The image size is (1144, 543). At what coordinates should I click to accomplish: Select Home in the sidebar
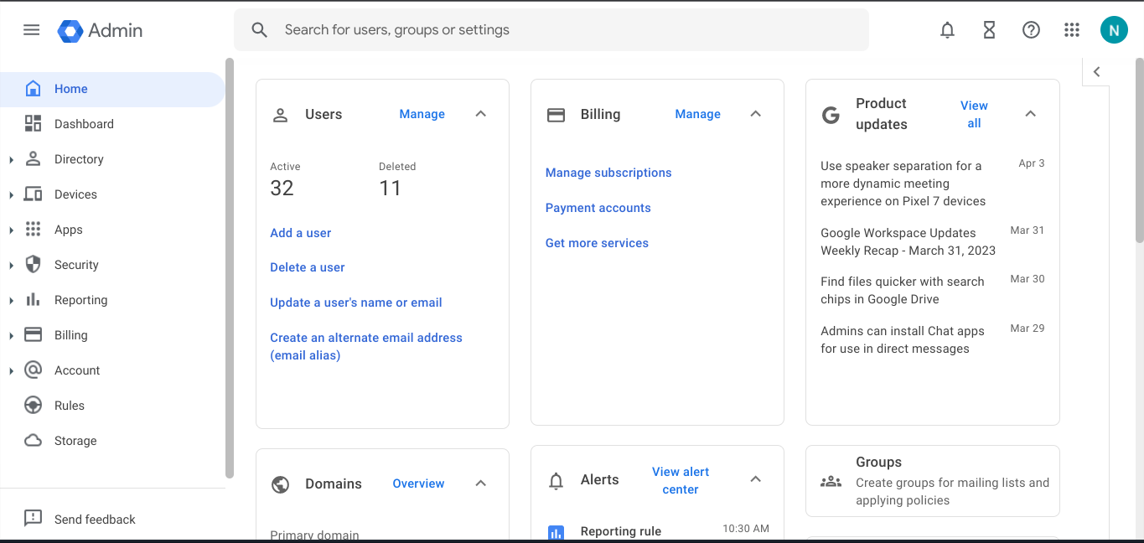tap(112, 89)
